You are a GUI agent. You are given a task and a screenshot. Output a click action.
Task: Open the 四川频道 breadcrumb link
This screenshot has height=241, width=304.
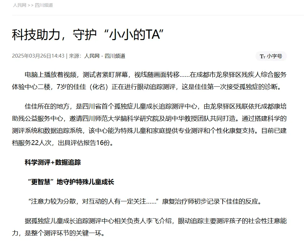tap(43, 5)
